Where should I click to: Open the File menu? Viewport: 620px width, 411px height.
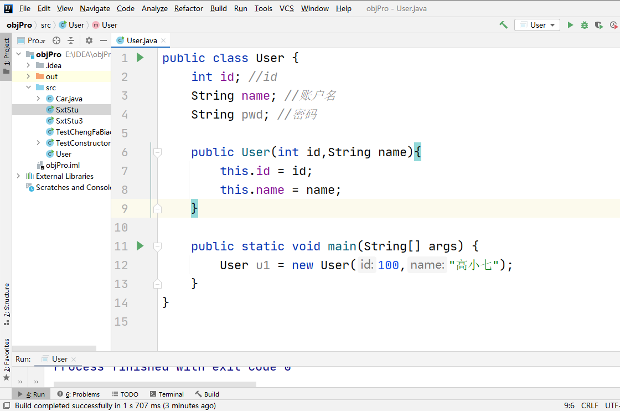tap(24, 8)
